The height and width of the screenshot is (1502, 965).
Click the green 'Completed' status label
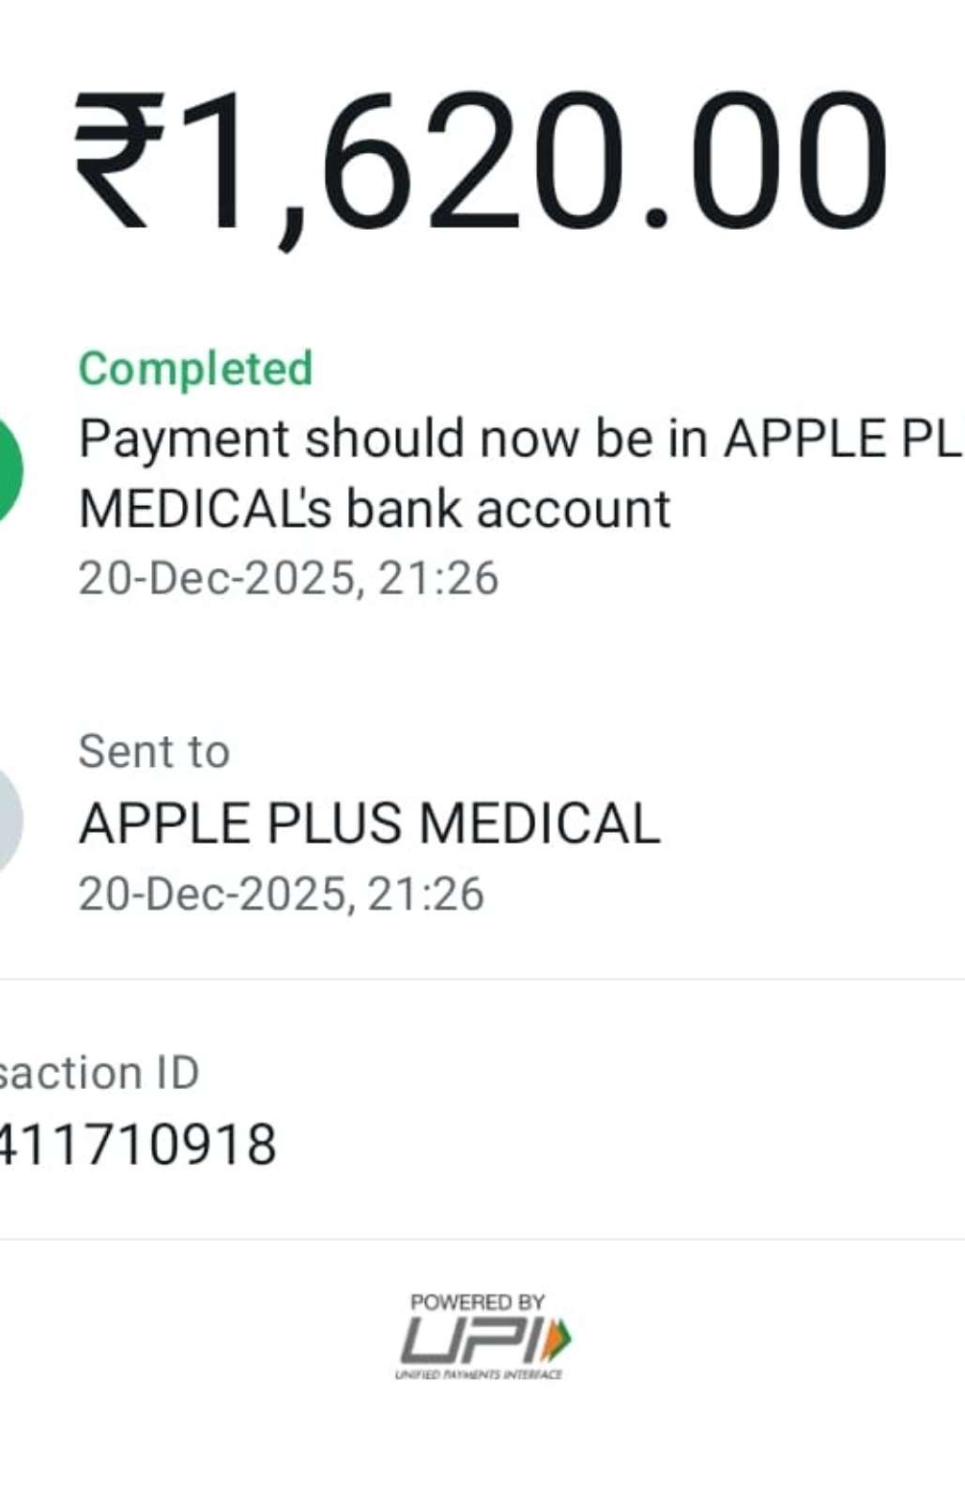point(195,368)
